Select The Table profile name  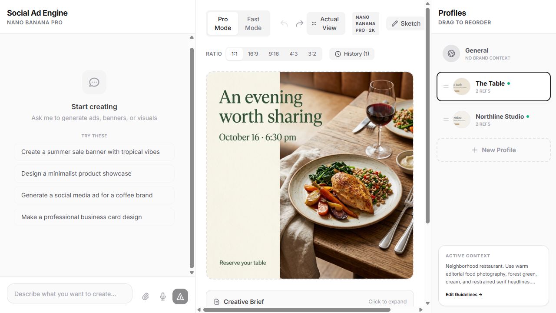click(x=490, y=83)
